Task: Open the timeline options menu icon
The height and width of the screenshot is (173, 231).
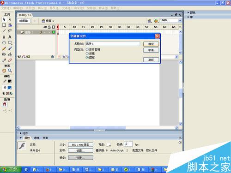Action: [x=180, y=27]
